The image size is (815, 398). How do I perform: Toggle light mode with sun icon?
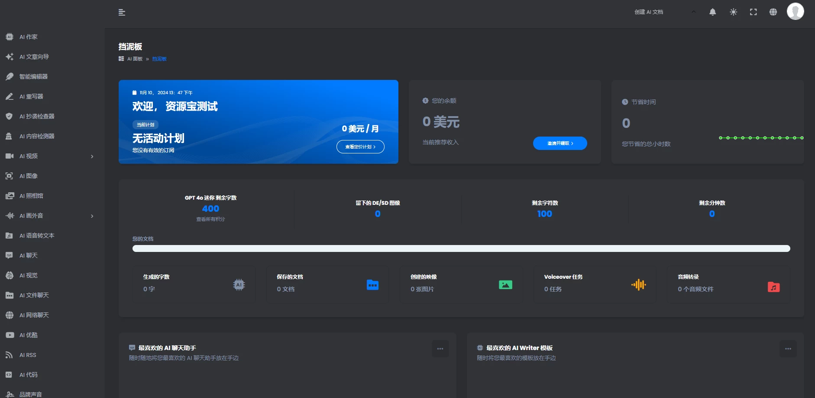point(733,12)
